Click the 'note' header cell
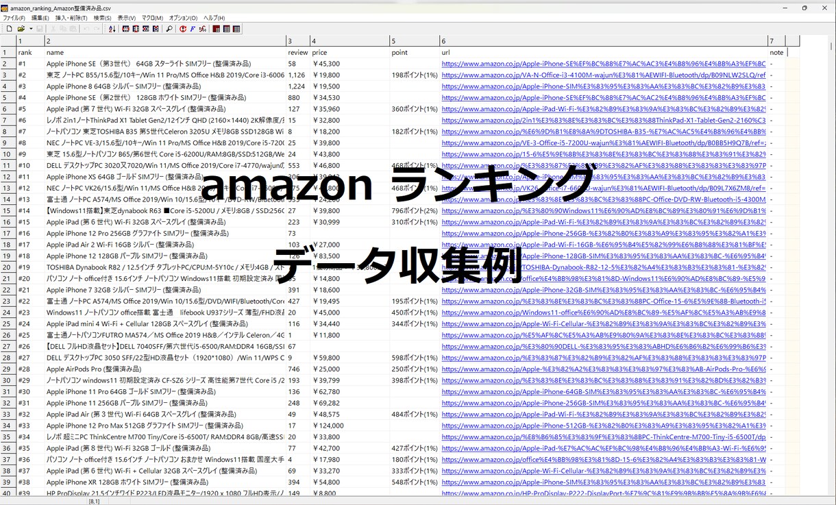Viewport: 836px width, 505px height. coord(776,53)
